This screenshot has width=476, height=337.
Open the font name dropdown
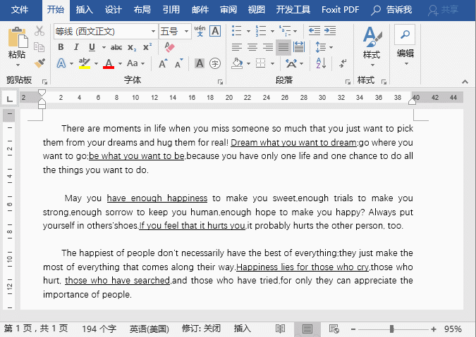click(153, 31)
